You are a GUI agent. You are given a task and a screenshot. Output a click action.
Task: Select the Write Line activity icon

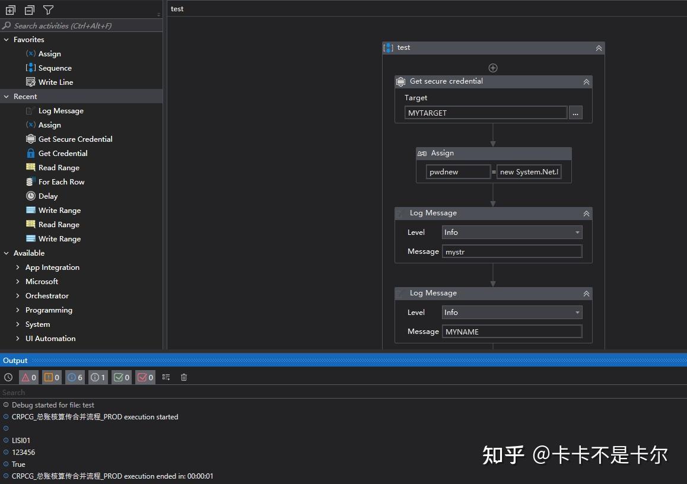point(31,82)
